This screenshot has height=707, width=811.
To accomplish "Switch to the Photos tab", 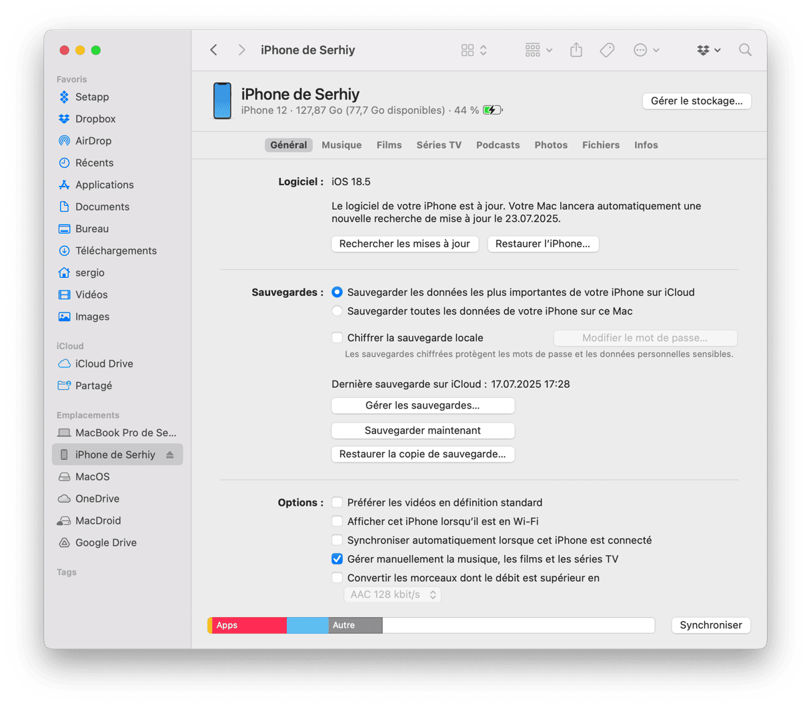I will (551, 145).
